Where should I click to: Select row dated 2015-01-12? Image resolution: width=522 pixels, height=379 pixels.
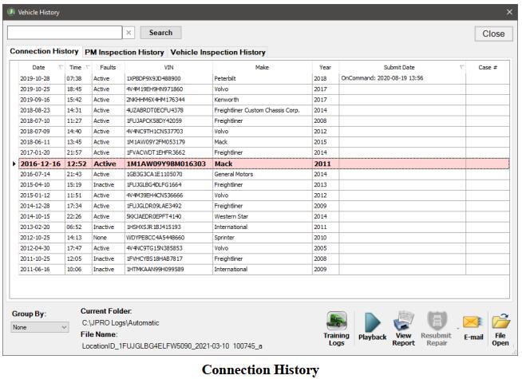(264, 195)
